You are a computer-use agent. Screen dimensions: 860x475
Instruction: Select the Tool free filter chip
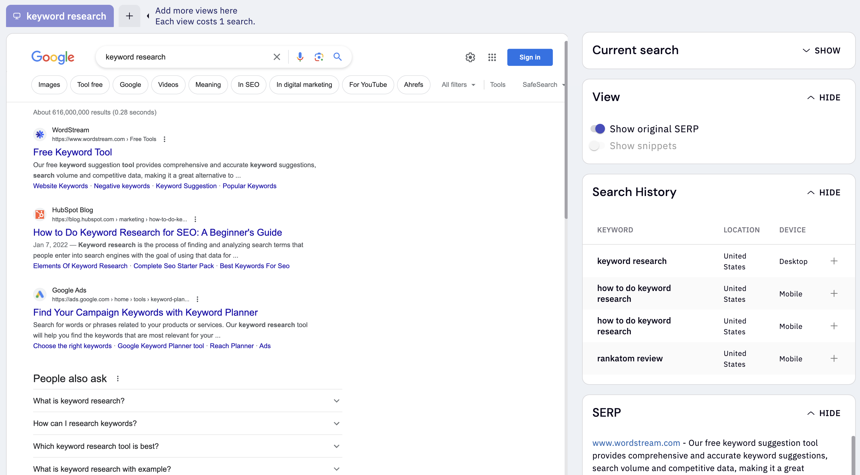[x=90, y=85]
